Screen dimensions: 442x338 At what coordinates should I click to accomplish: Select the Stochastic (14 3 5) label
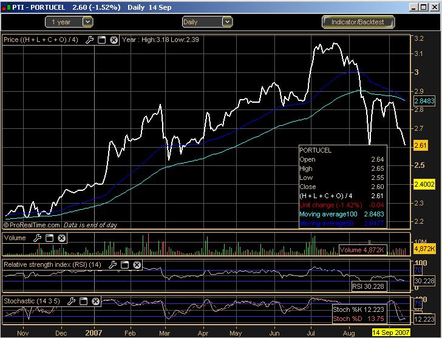tap(32, 301)
